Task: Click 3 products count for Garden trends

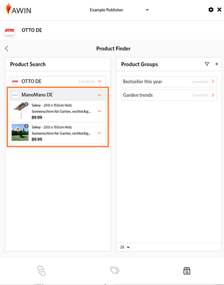Action: click(200, 95)
